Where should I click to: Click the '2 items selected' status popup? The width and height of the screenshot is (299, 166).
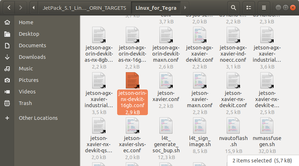263,161
